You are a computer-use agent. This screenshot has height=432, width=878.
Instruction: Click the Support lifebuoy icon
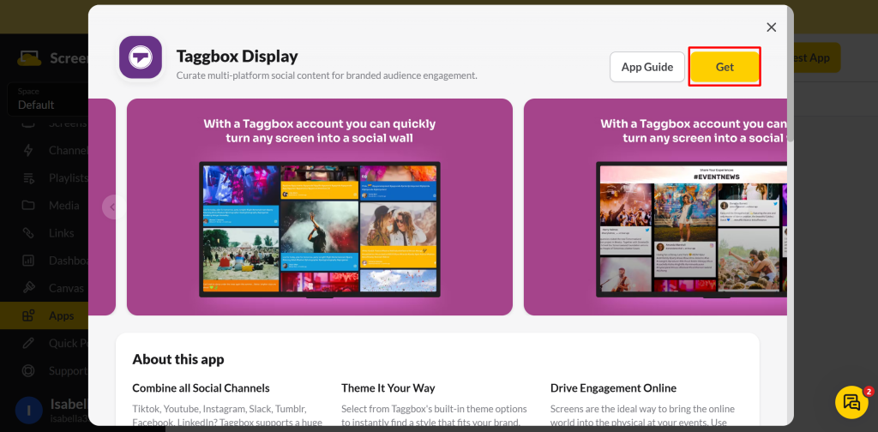pos(28,370)
